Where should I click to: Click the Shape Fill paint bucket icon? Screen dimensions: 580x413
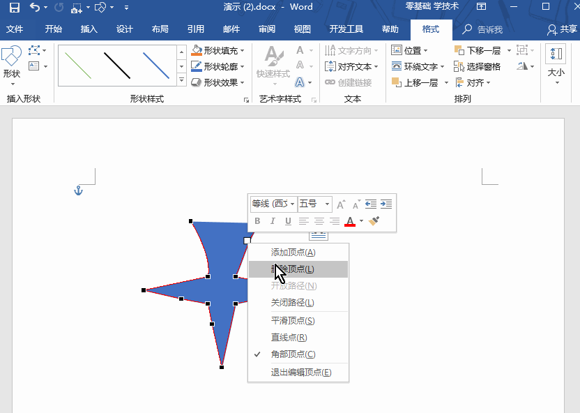pos(197,50)
